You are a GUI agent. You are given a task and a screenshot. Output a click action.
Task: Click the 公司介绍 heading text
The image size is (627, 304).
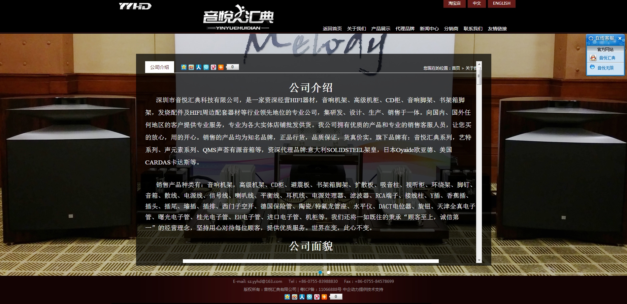pyautogui.click(x=311, y=88)
